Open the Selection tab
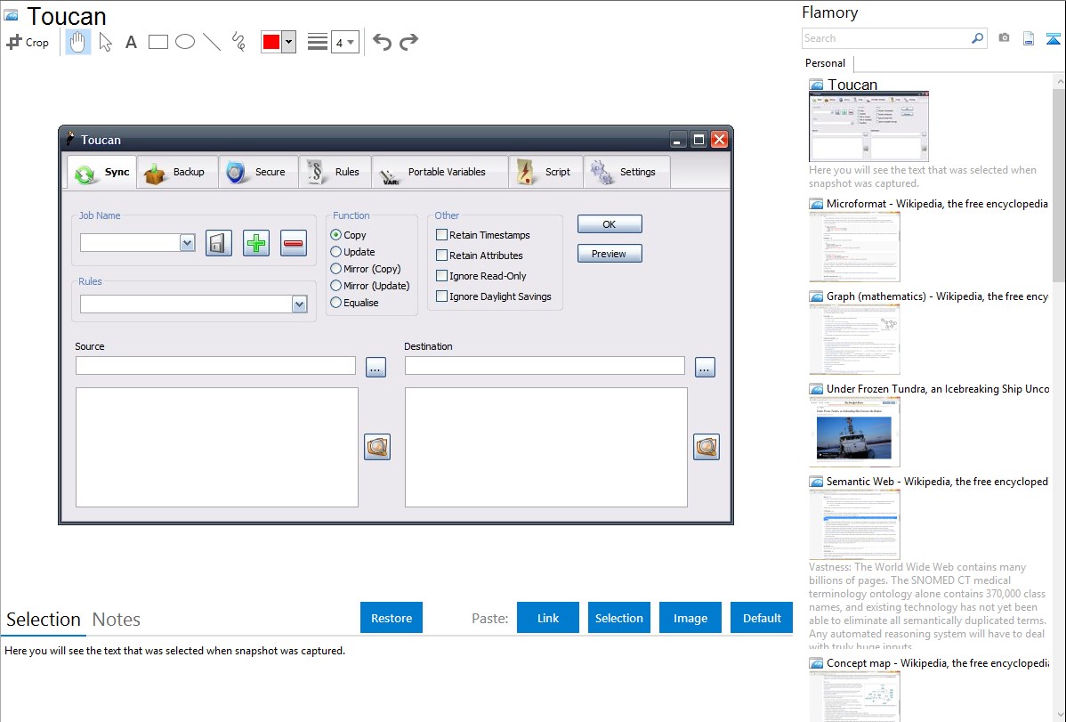This screenshot has height=722, width=1066. pos(44,620)
